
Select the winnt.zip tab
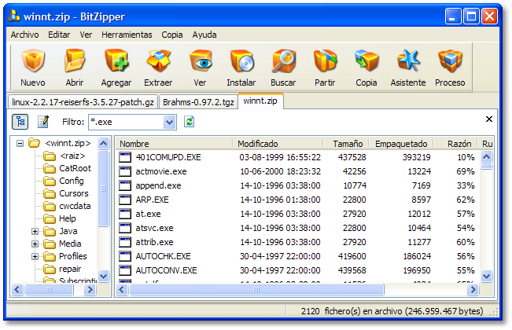[x=260, y=101]
